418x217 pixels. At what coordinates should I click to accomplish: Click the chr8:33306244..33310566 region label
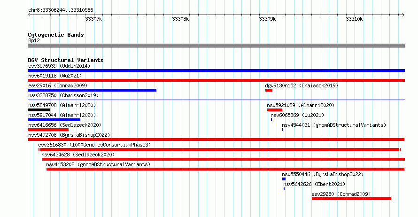click(x=61, y=10)
